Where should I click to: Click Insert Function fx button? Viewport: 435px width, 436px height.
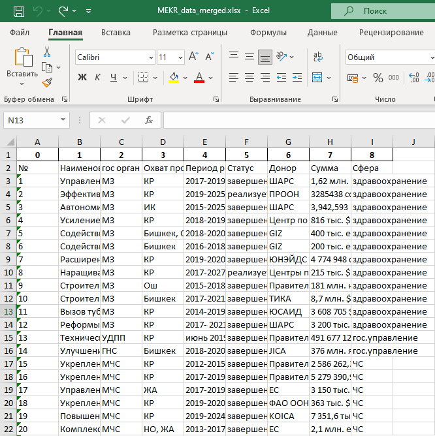click(x=149, y=120)
